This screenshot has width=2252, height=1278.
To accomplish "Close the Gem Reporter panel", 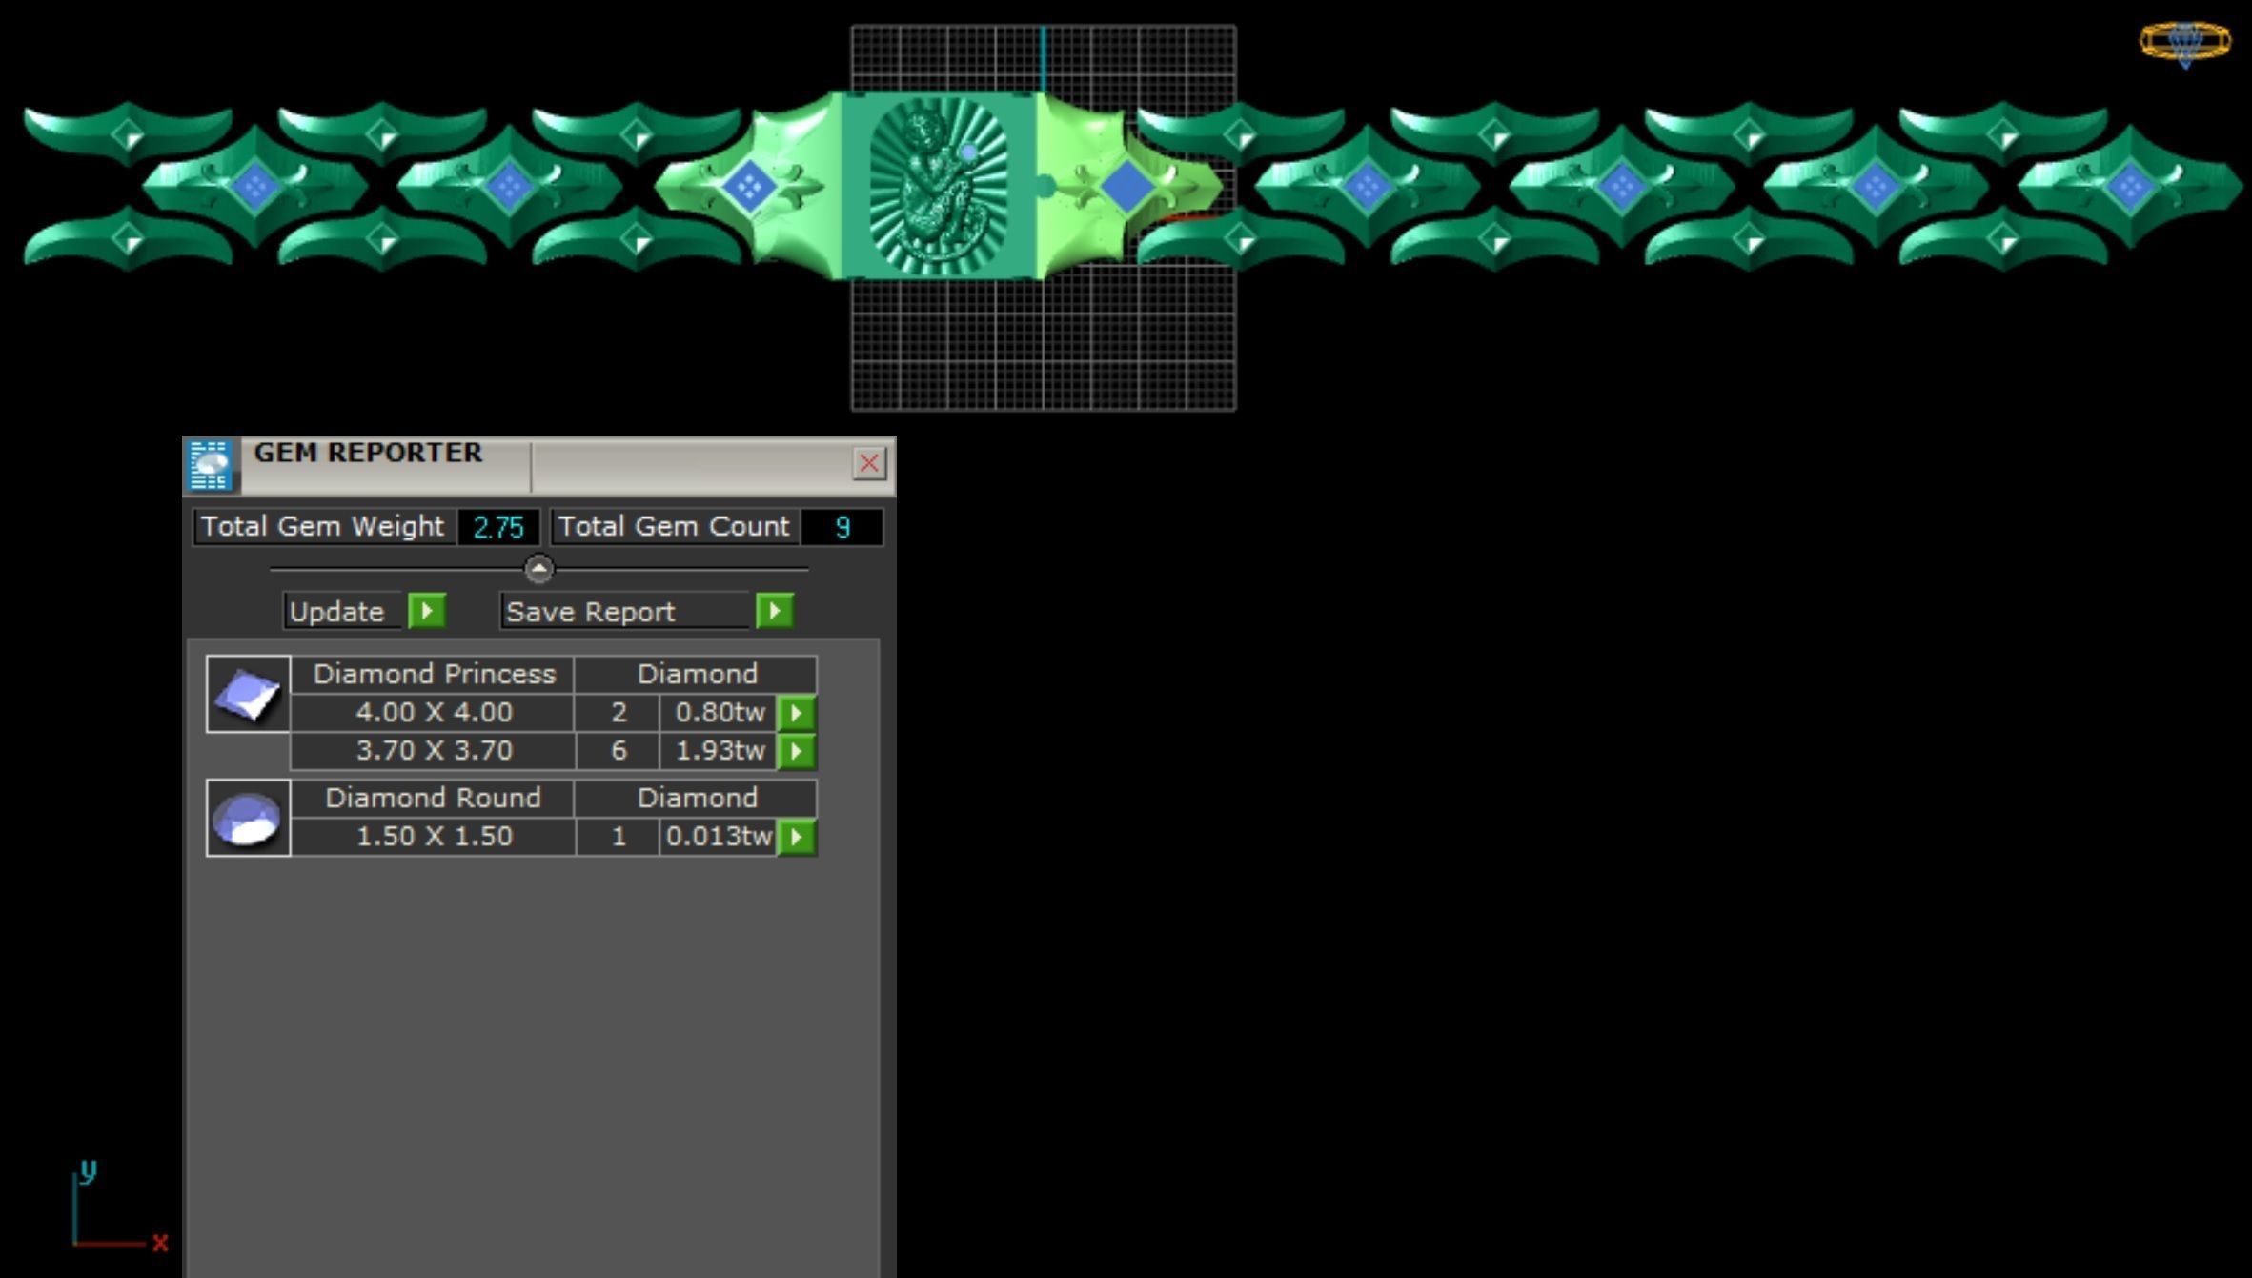I will coord(868,464).
